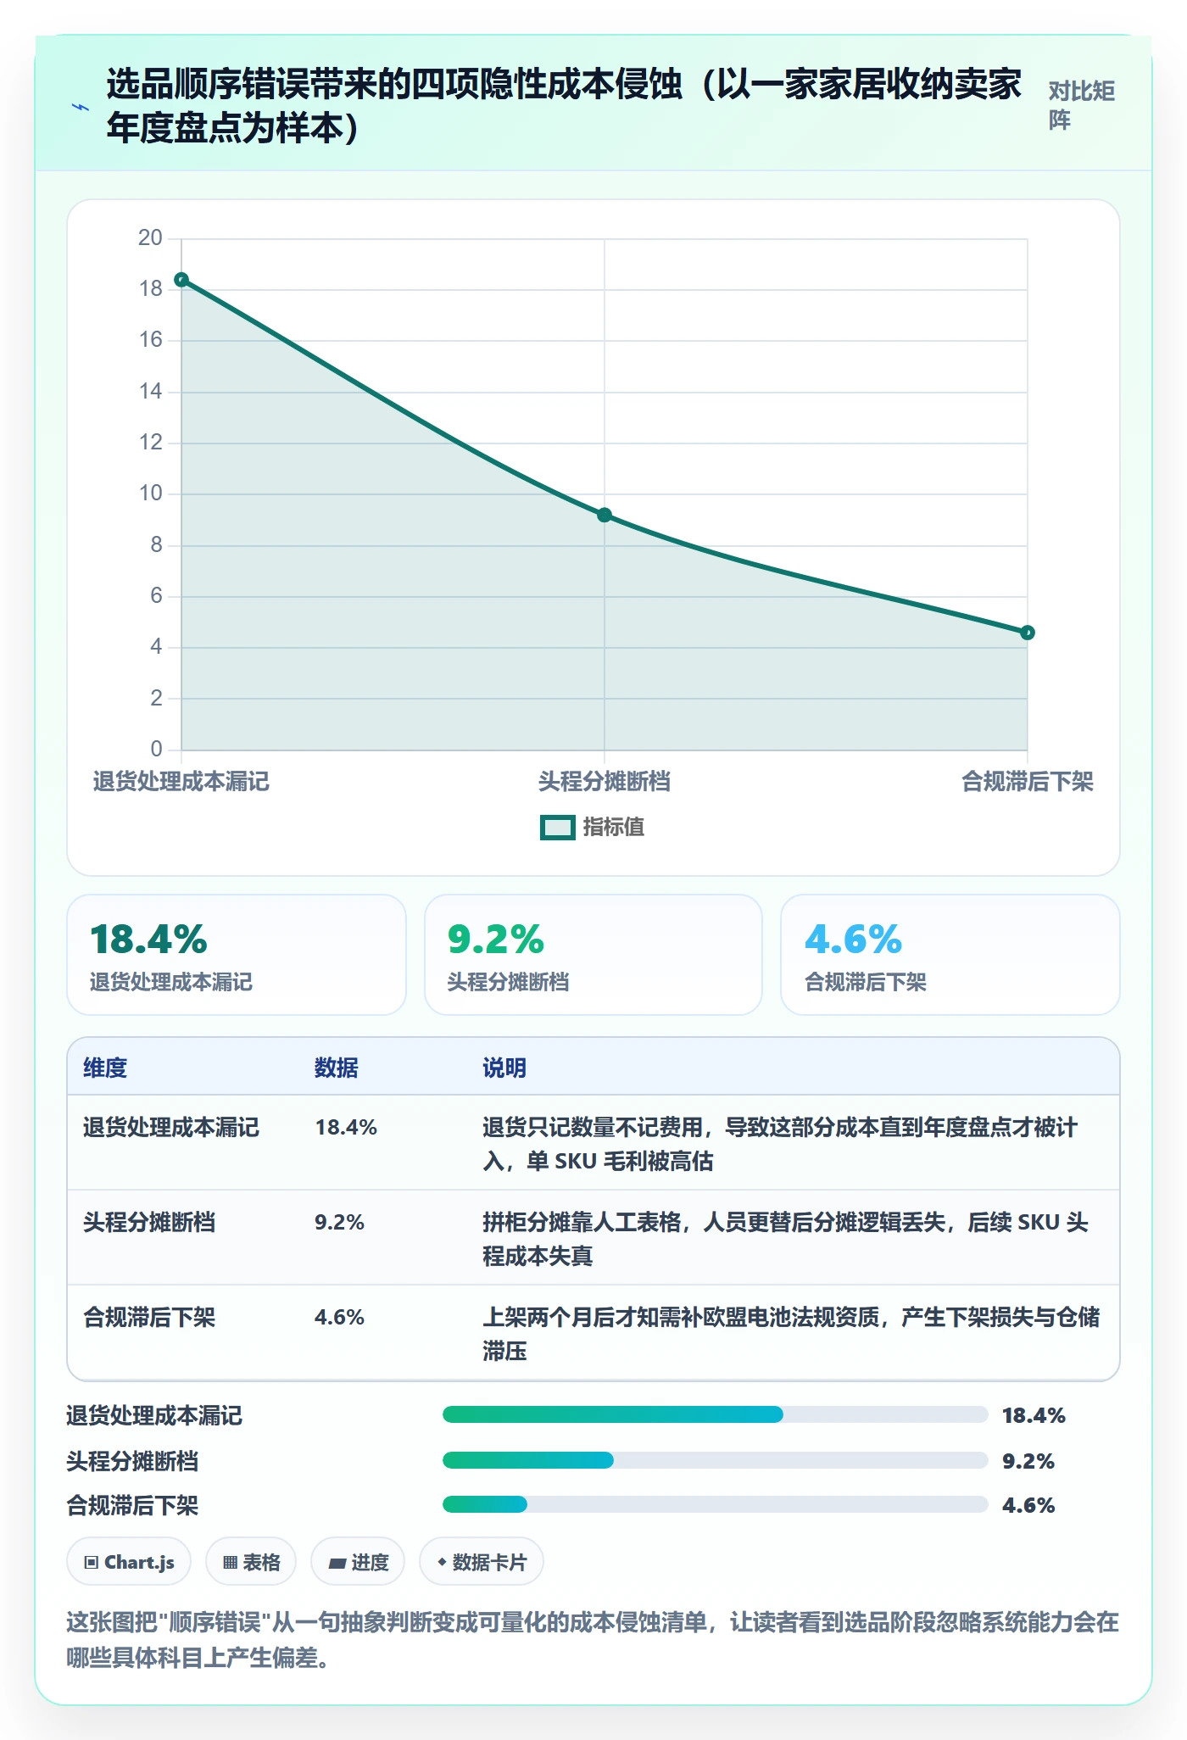This screenshot has width=1187, height=1740.
Task: Click y-axis tick label 20
Action: coord(150,237)
